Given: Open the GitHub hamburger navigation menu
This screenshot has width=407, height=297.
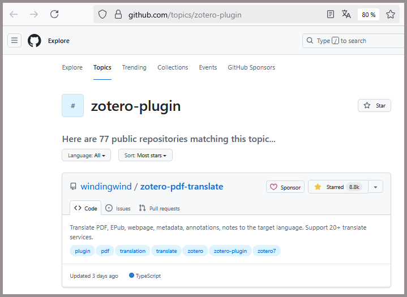Looking at the screenshot, I should (x=14, y=41).
